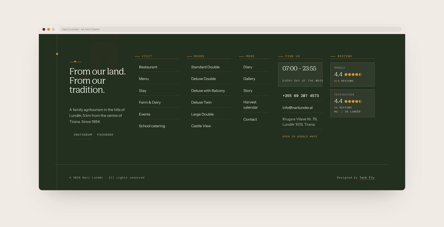Select the Deluxe Double room link

[x=203, y=79]
